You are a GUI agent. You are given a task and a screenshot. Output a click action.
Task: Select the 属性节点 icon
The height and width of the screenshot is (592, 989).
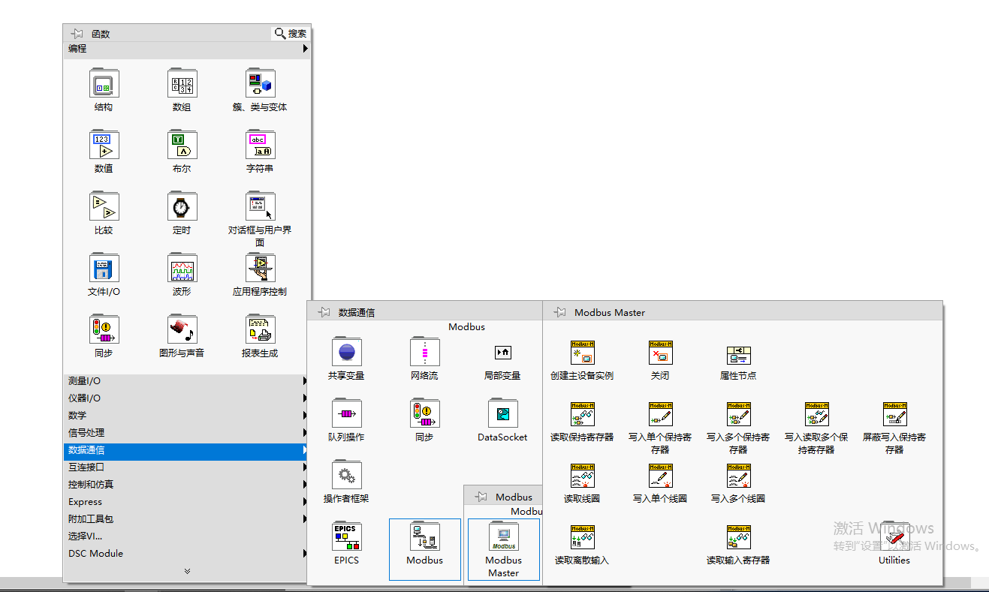pos(738,355)
